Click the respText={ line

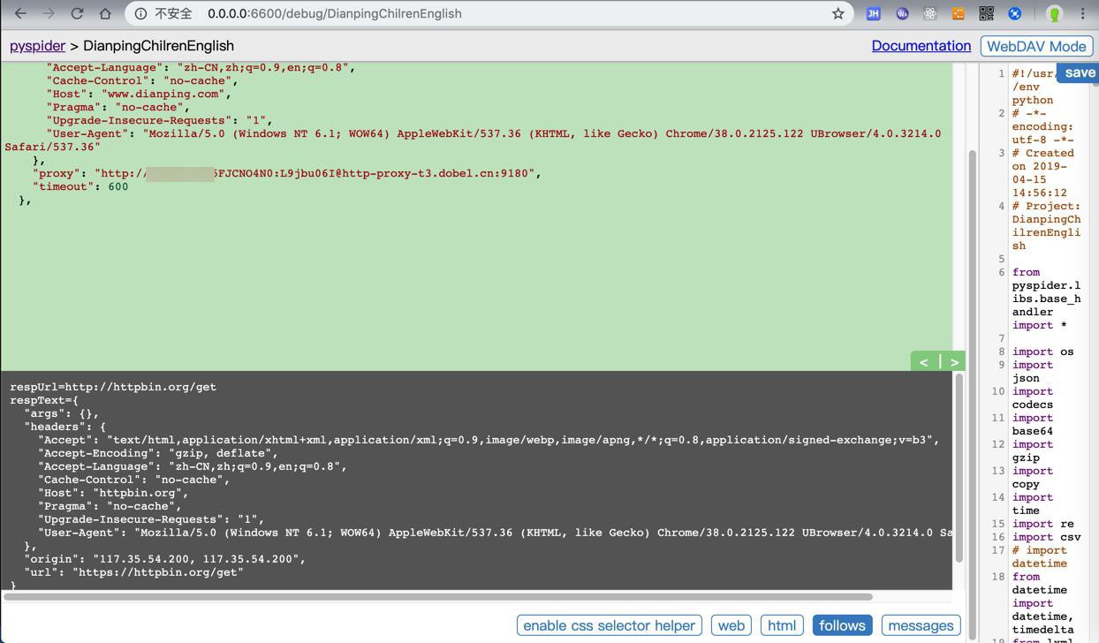click(44, 400)
